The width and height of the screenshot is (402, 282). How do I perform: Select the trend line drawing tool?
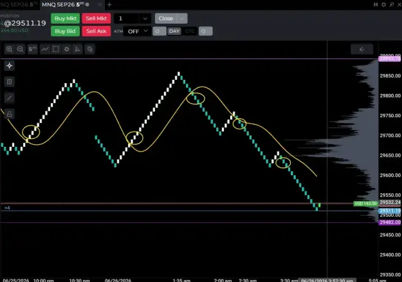coord(10,98)
